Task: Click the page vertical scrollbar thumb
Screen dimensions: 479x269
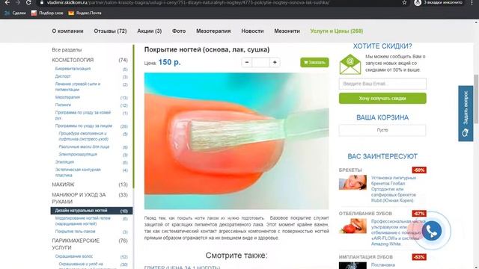Action: (x=476, y=99)
